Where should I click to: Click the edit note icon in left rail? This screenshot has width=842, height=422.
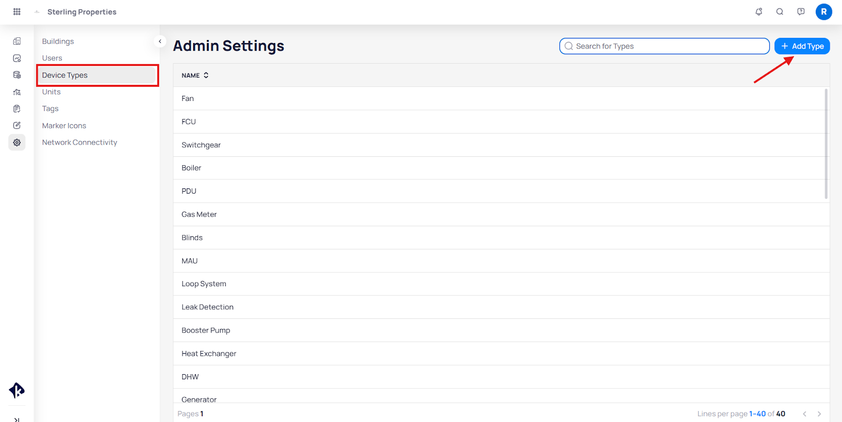point(17,126)
